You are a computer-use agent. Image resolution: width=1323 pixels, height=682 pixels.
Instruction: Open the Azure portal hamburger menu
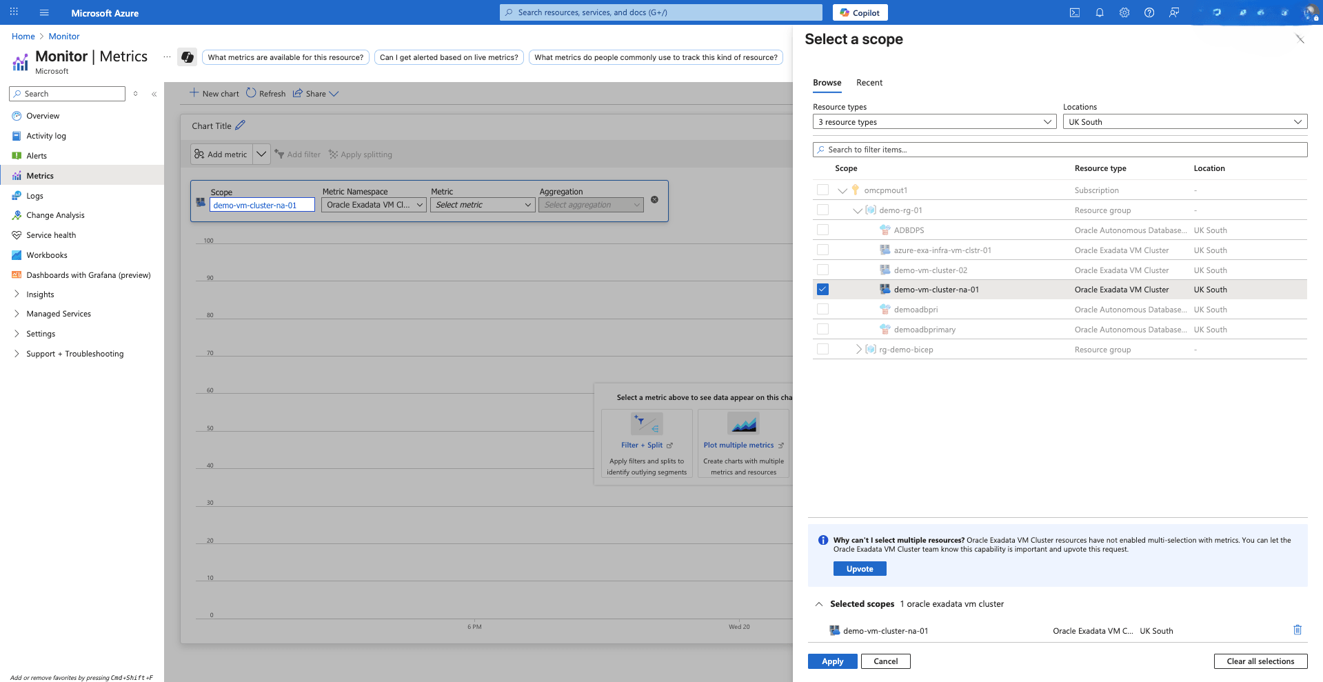44,12
